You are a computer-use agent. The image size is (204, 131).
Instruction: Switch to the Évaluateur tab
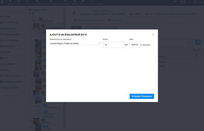pyautogui.click(x=101, y=14)
